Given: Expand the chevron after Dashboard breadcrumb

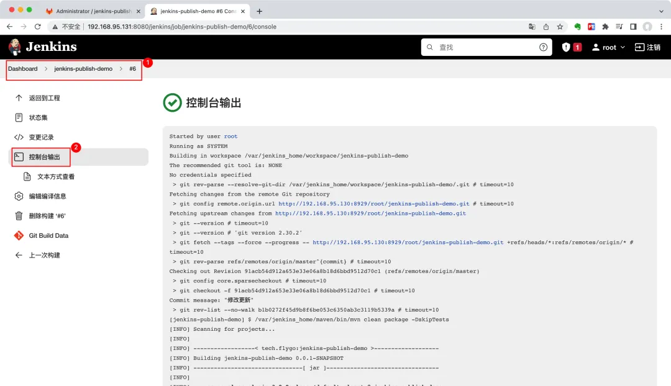Looking at the screenshot, I should (46, 69).
